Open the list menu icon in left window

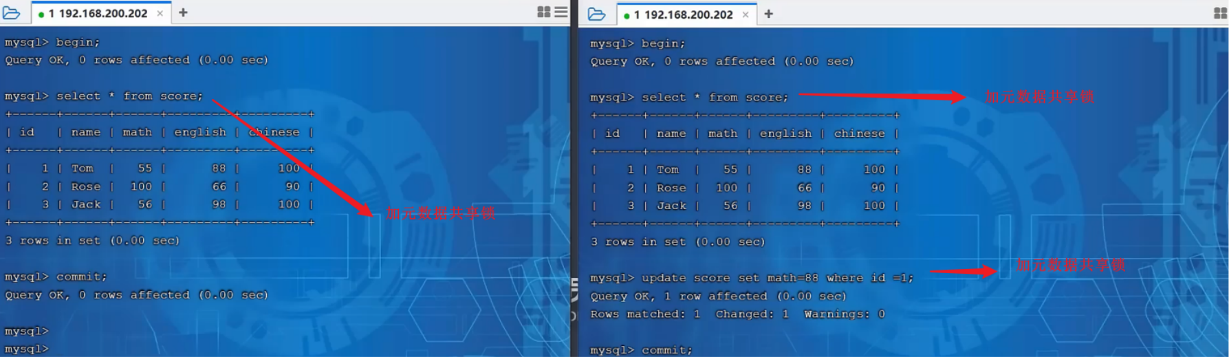coord(561,12)
